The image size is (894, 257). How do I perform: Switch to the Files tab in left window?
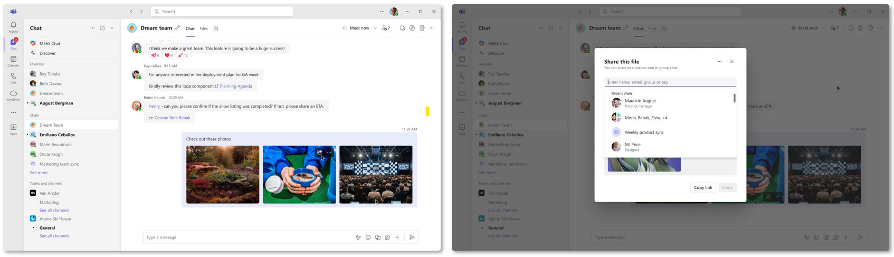tap(204, 28)
